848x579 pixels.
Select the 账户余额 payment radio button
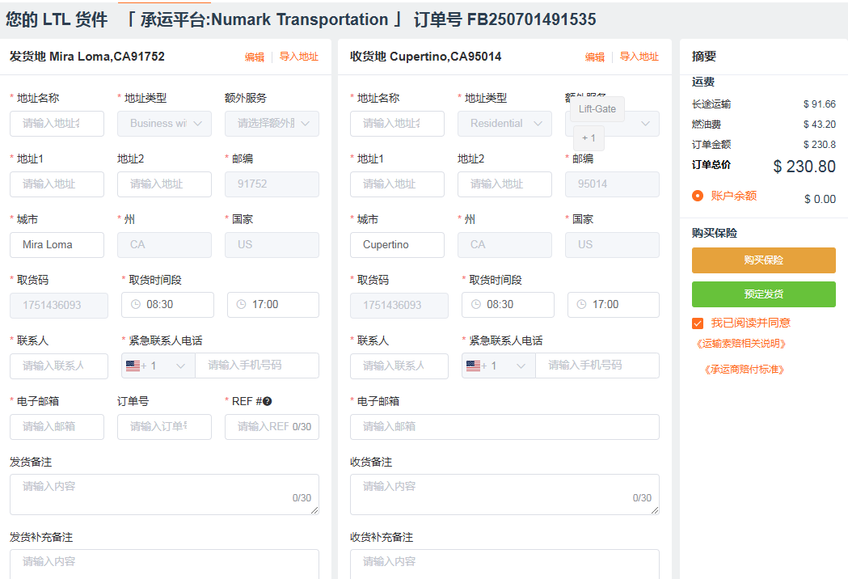click(698, 196)
